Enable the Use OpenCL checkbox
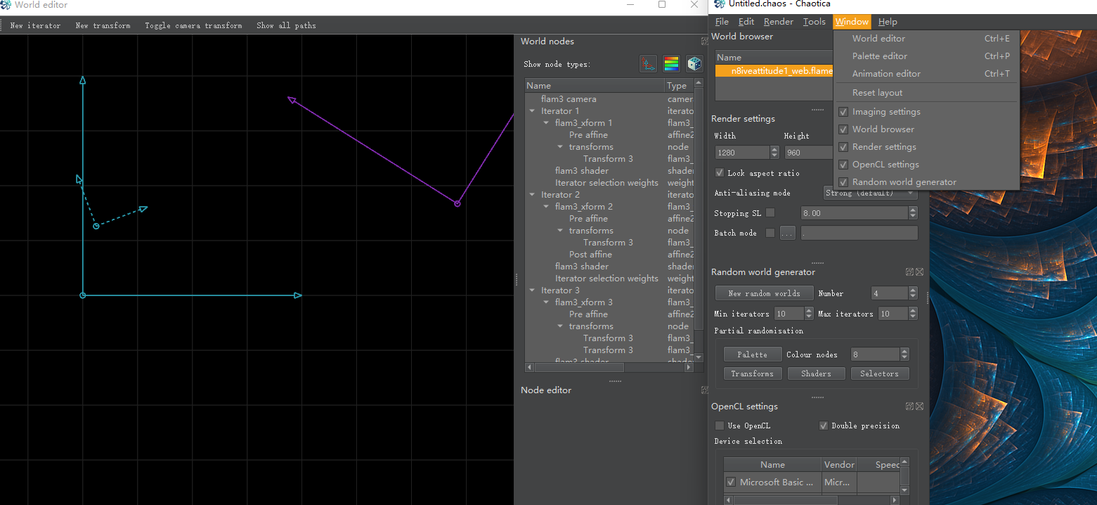 click(720, 426)
